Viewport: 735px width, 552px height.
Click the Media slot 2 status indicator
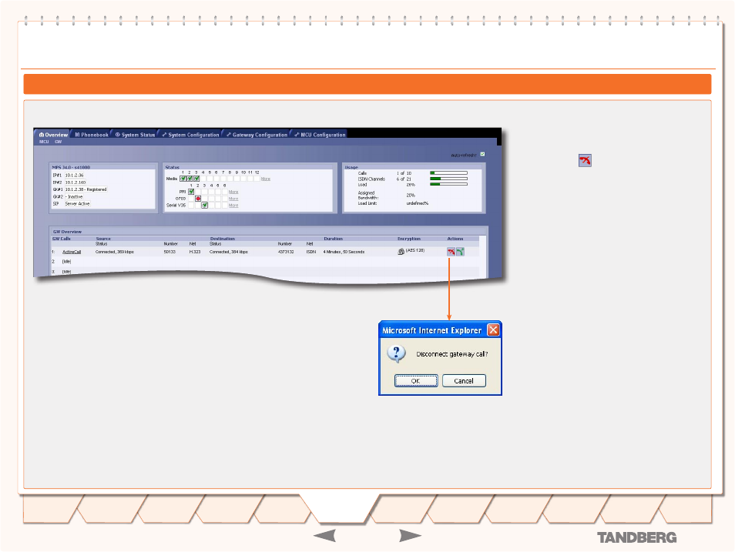click(190, 179)
